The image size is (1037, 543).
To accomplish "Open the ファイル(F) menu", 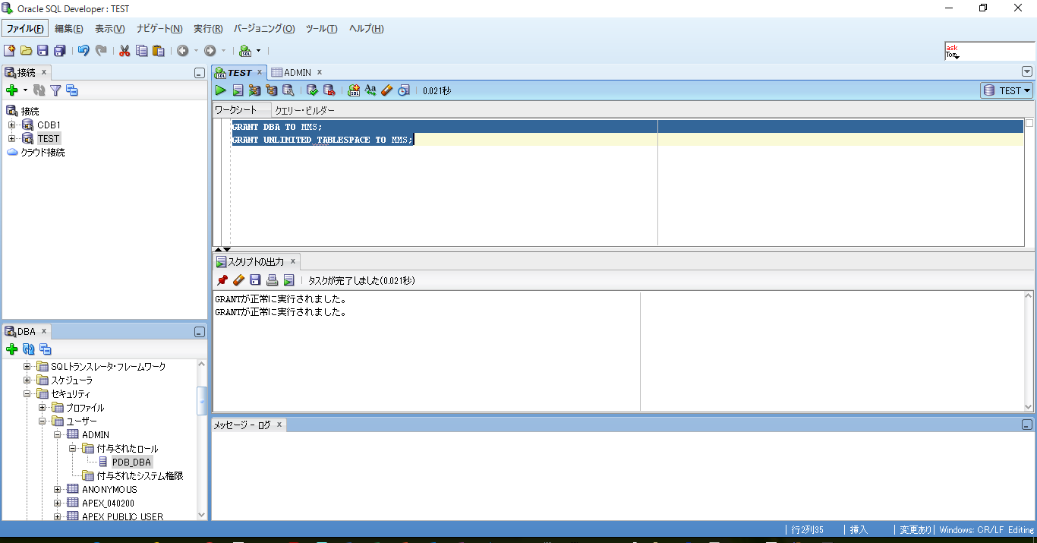I will point(25,28).
